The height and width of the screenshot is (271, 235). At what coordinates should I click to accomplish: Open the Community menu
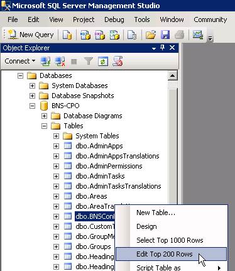[x=210, y=19]
